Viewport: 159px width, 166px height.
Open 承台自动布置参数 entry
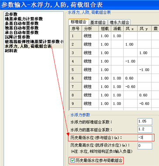coord(21,32)
